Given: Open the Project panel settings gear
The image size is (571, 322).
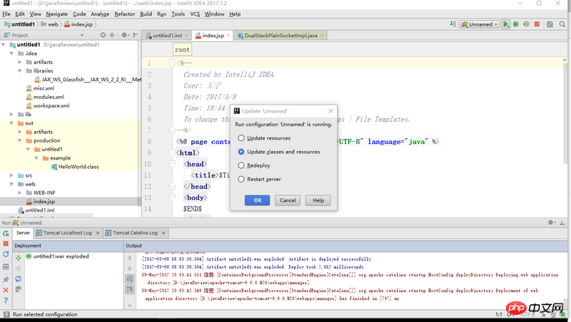Looking at the screenshot, I should click(124, 35).
